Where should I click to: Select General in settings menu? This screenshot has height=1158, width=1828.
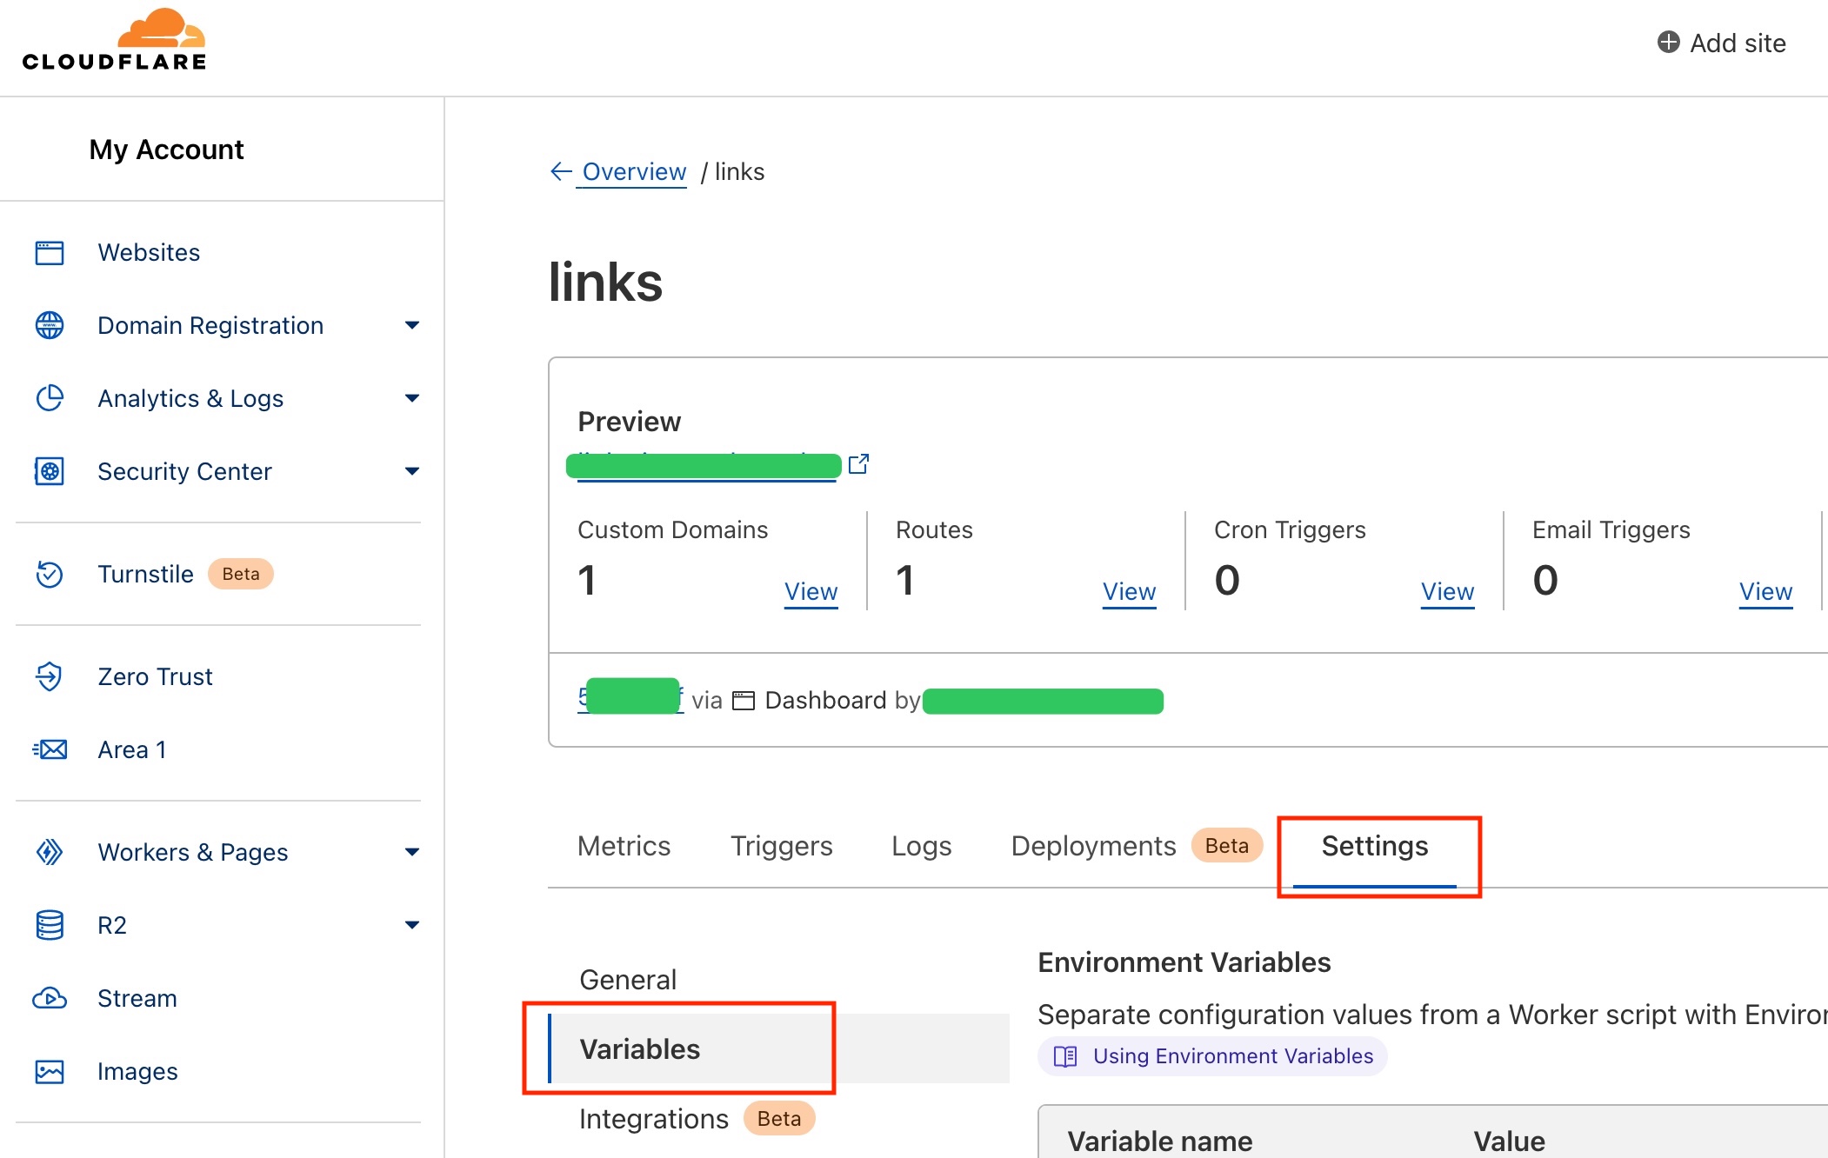click(x=627, y=980)
